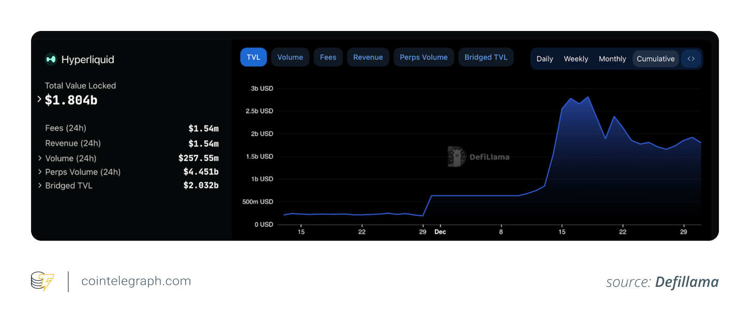Toggle the Fees chart metric
The image size is (750, 323).
[328, 57]
